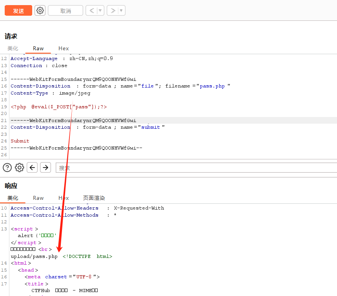The height and width of the screenshot is (296, 337).
Task: Go to previous request with < arrow
Action: click(x=92, y=11)
